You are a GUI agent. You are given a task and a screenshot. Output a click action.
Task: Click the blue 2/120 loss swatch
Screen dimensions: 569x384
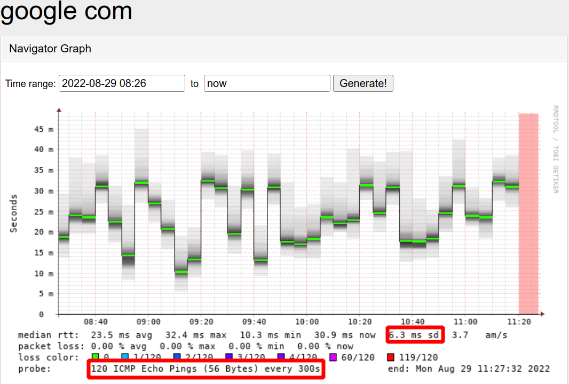click(x=177, y=357)
